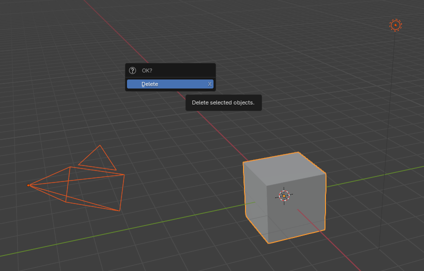Select the camera wireframe object
This screenshot has width=424, height=271.
point(76,178)
